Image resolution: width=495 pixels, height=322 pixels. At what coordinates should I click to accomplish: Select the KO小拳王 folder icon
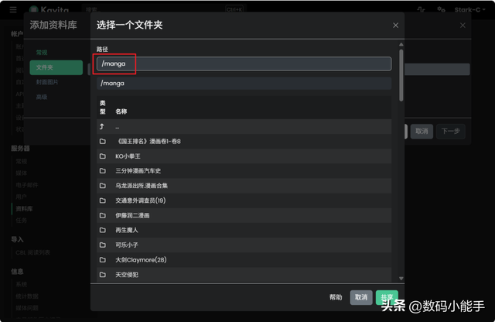click(103, 156)
